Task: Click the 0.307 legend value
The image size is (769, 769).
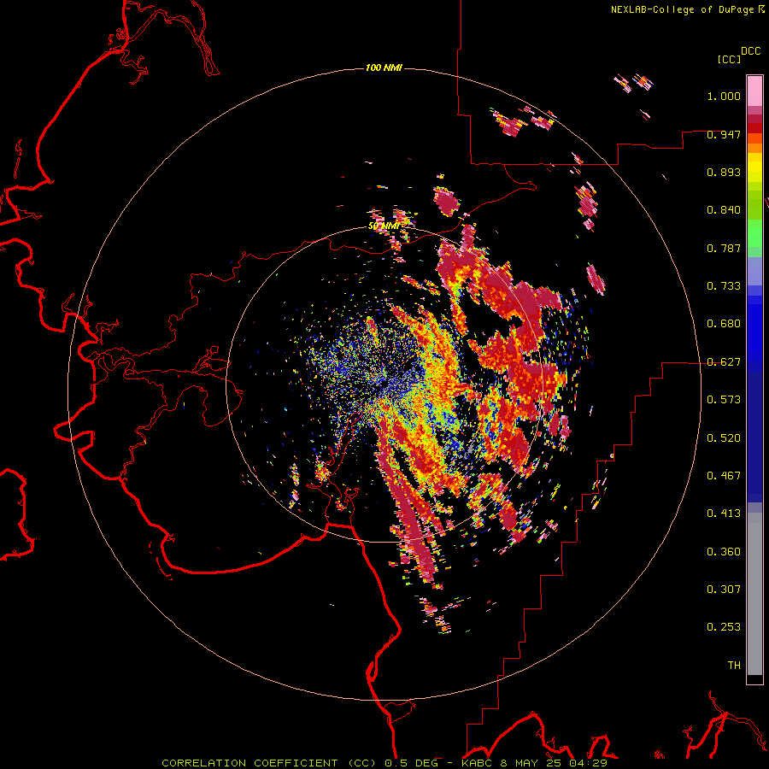Action: tap(724, 590)
